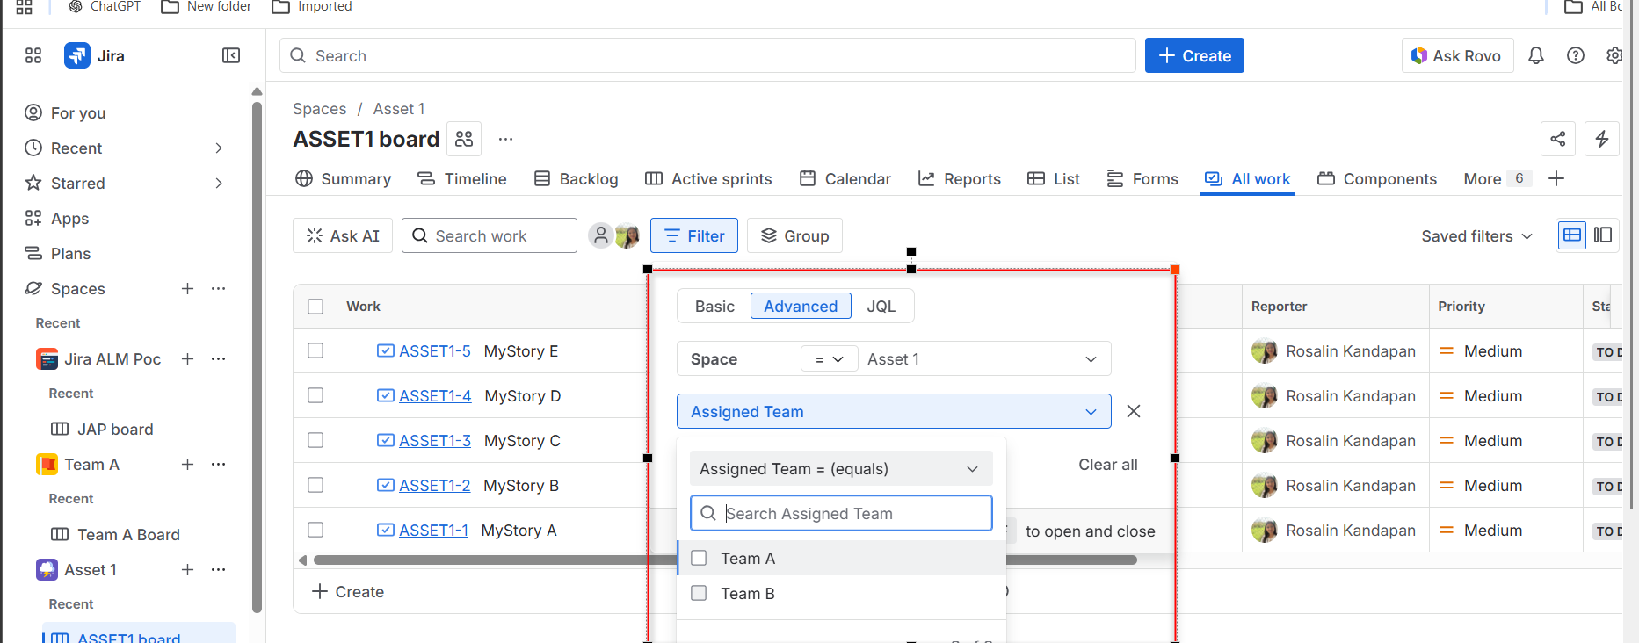Open the settings gear icon

tap(1614, 55)
